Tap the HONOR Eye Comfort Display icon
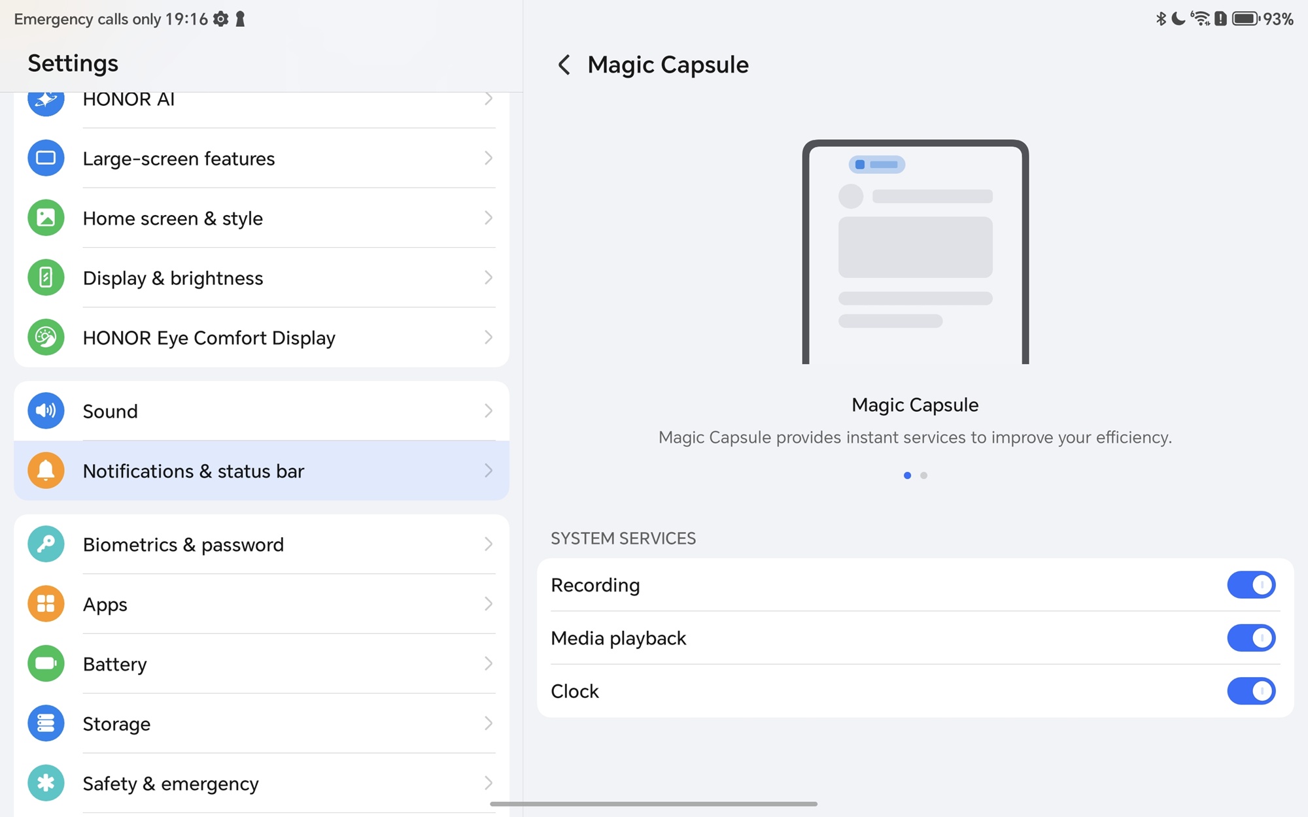Image resolution: width=1308 pixels, height=817 pixels. pyautogui.click(x=46, y=337)
